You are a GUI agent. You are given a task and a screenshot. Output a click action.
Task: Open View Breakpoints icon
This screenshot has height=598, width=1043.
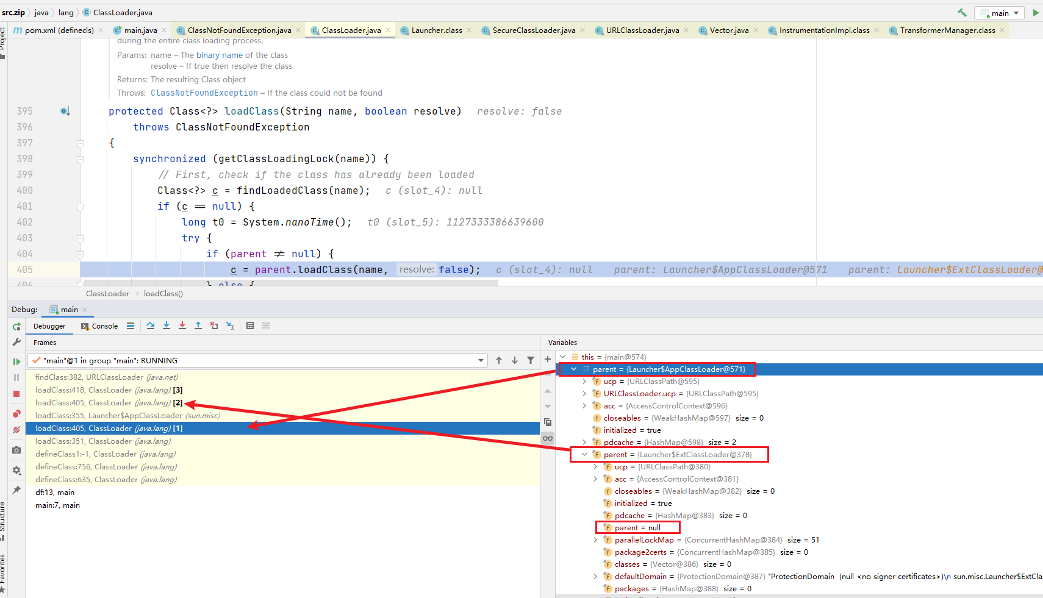pos(16,413)
